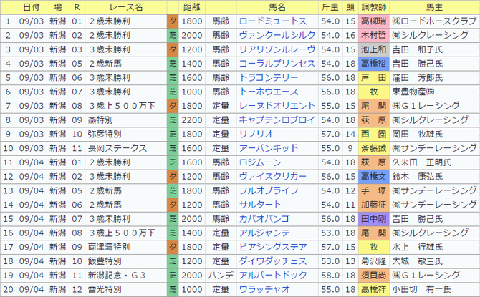Screen dimensions: 480x297
Task: Open horse link ドラゴンテリー
Action: coord(269,78)
